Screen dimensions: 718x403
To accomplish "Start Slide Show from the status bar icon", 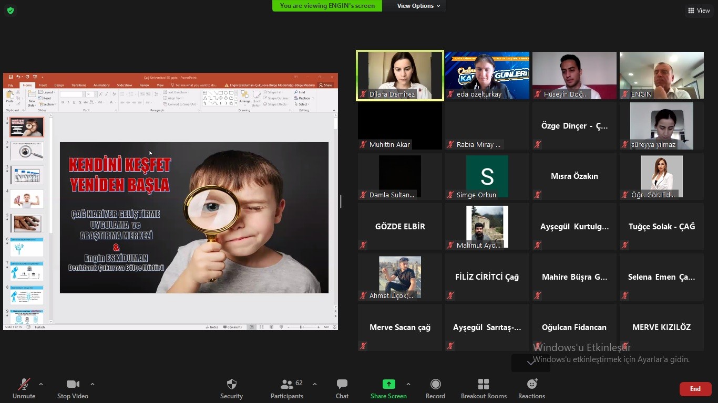I will 281,327.
